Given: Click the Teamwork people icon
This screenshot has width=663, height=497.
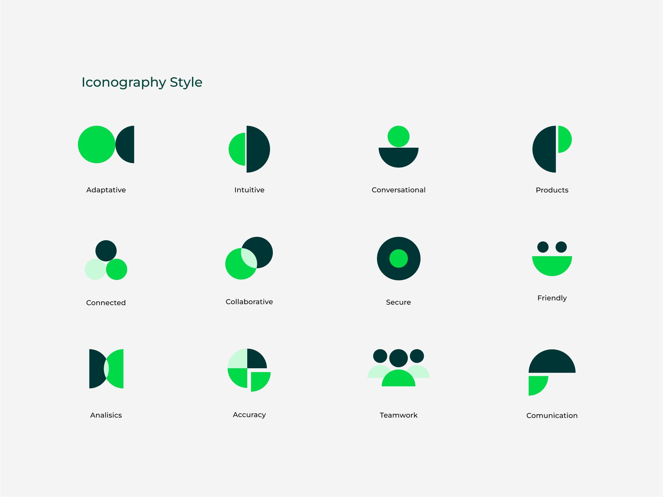Looking at the screenshot, I should tap(398, 368).
